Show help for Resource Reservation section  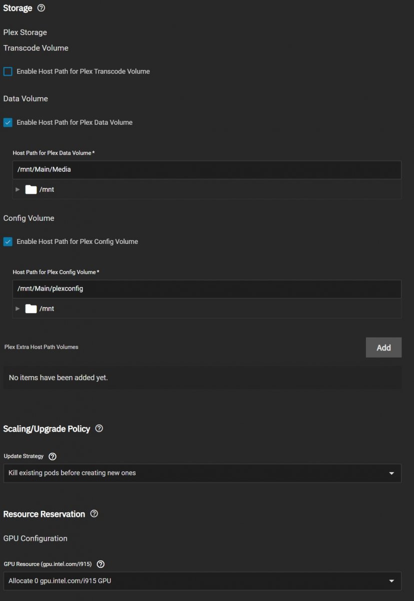(94, 514)
